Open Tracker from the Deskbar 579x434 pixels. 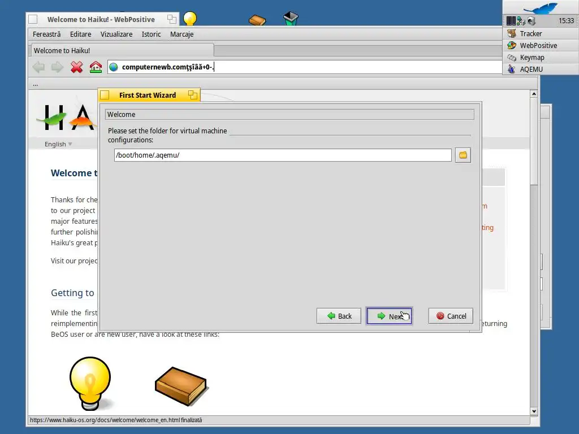[x=540, y=33]
